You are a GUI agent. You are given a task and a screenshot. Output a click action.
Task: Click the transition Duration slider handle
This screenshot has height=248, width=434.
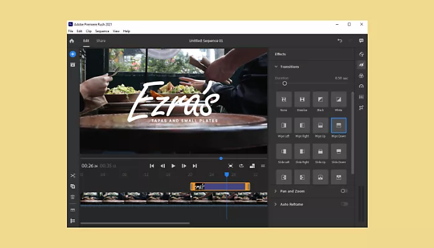point(285,83)
